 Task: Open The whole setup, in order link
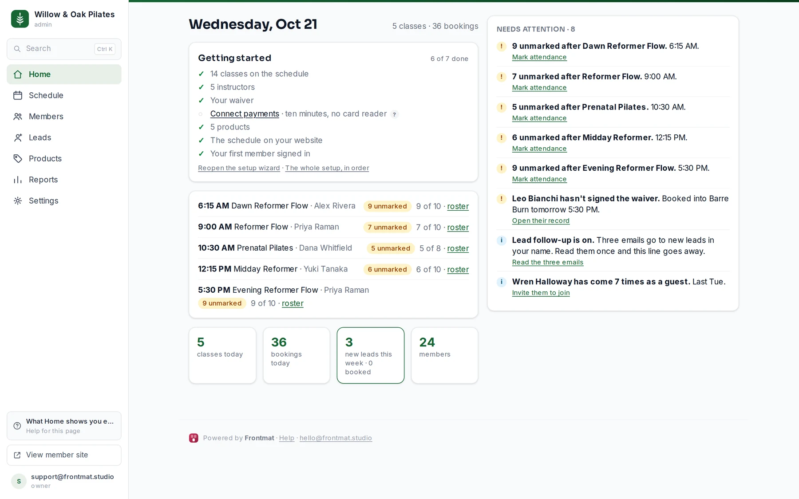tap(327, 168)
